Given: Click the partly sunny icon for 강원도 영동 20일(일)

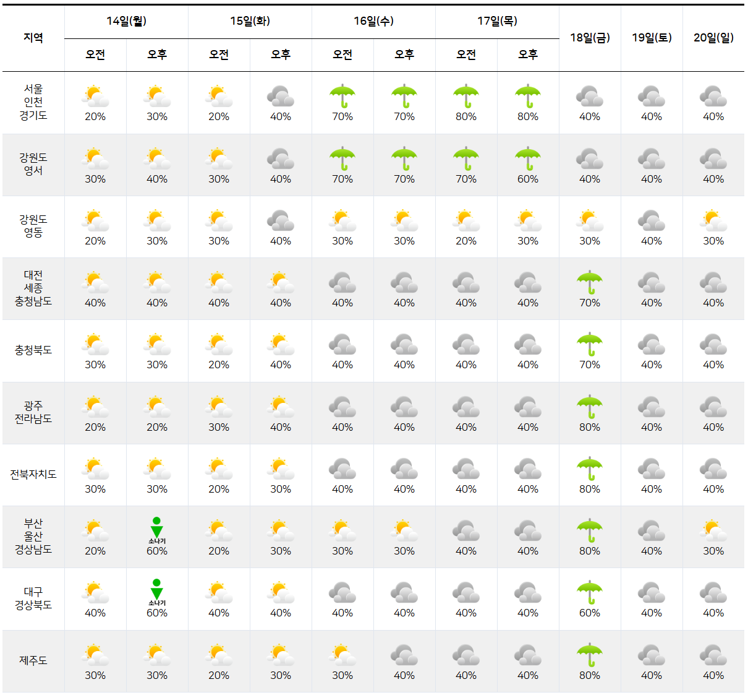Looking at the screenshot, I should tap(713, 221).
